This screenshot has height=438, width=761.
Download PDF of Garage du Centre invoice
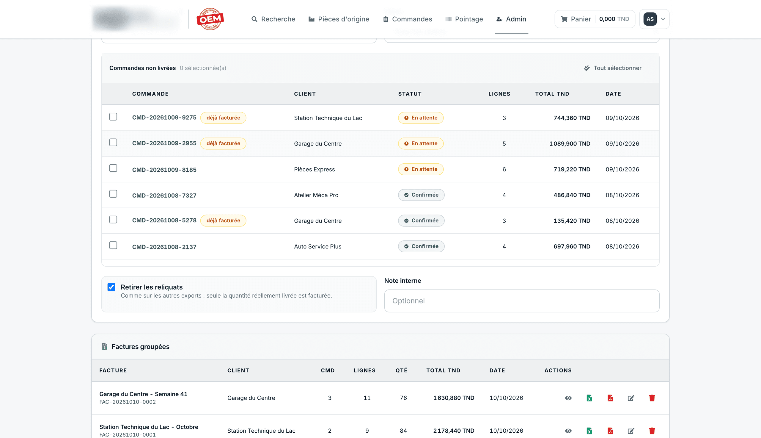pos(610,398)
